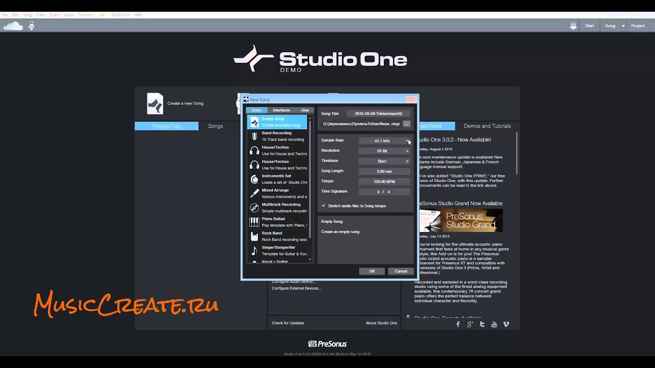
Task: Select Mixed Arrange template icon
Action: [x=254, y=193]
